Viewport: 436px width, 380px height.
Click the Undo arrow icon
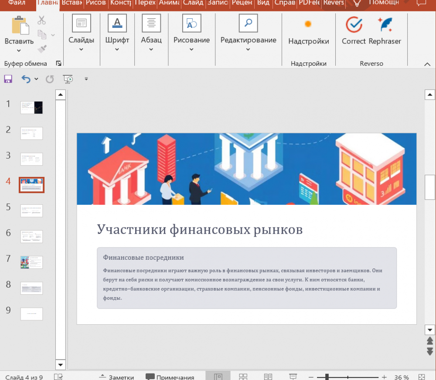click(26, 79)
